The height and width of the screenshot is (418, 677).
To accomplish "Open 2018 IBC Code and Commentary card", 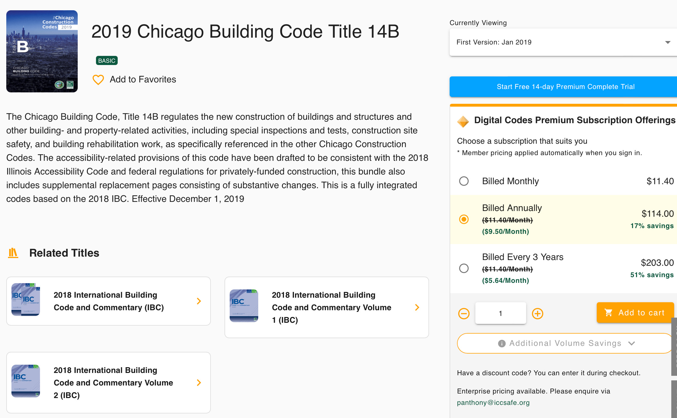I will (x=109, y=301).
